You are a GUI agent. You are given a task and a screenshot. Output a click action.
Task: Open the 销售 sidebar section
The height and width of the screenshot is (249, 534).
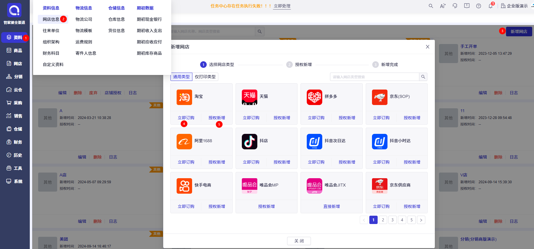pos(14,116)
